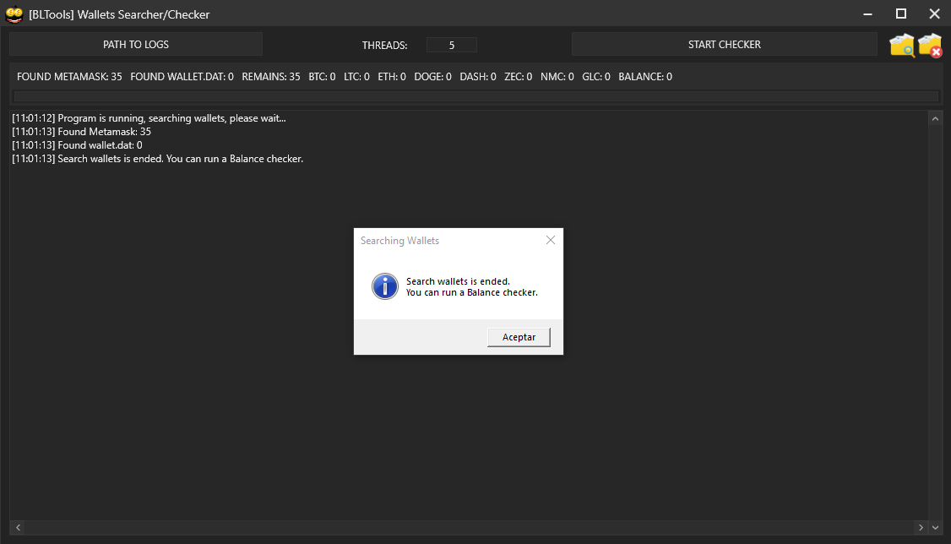Click the ETH: 0 counter
This screenshot has width=951, height=544.
(392, 76)
